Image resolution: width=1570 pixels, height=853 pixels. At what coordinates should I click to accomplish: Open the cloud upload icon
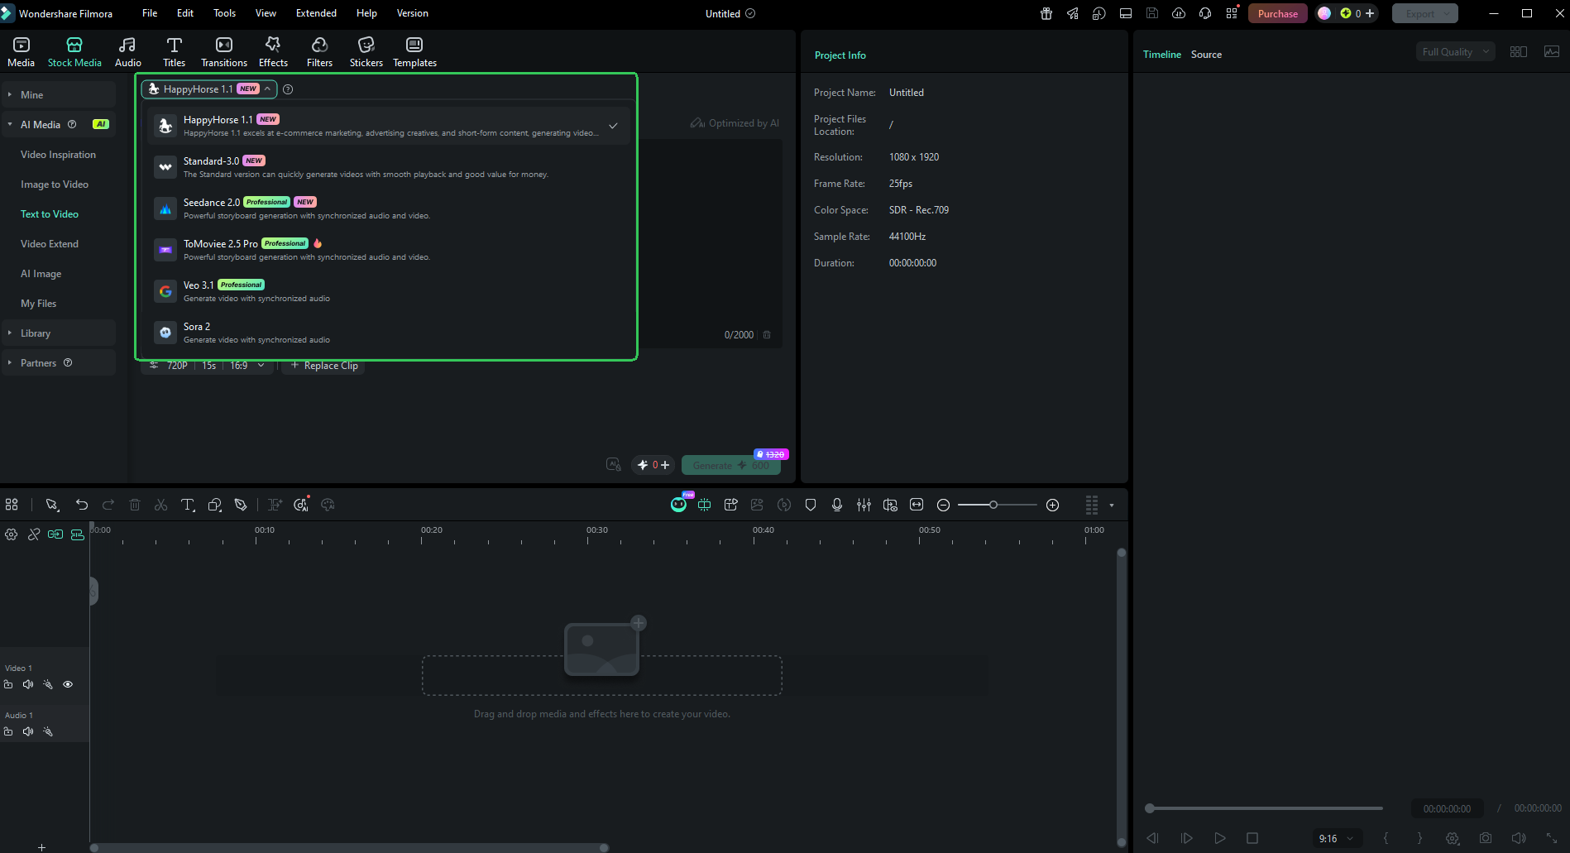[1179, 13]
